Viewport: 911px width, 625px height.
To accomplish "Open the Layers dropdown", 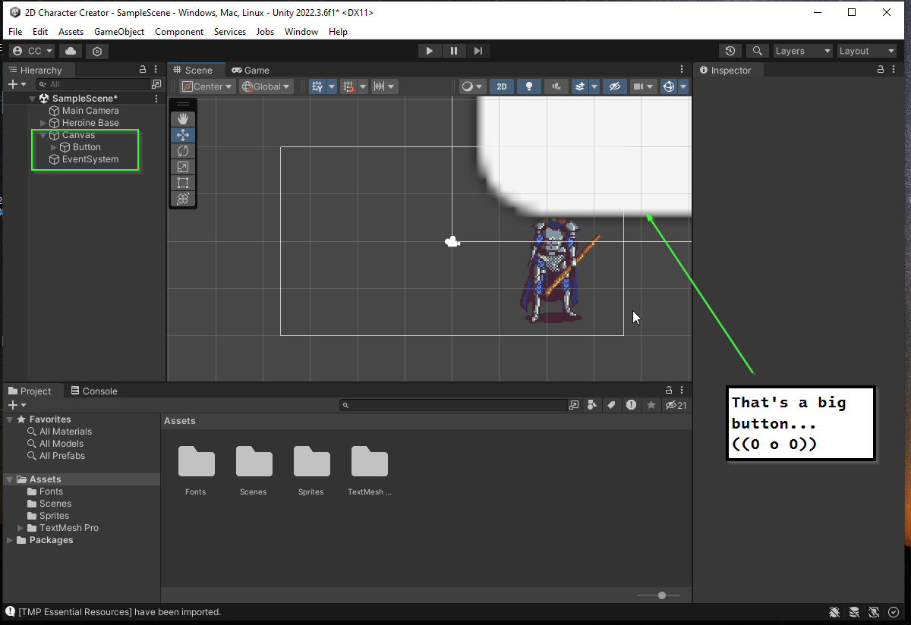I will 802,51.
